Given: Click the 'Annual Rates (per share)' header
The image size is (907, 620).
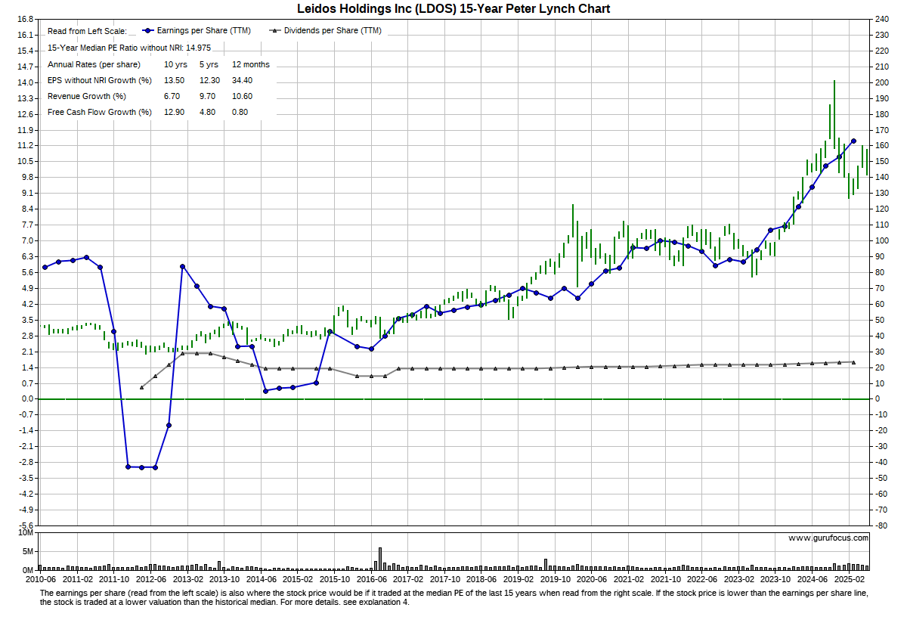Looking at the screenshot, I should click(x=94, y=64).
